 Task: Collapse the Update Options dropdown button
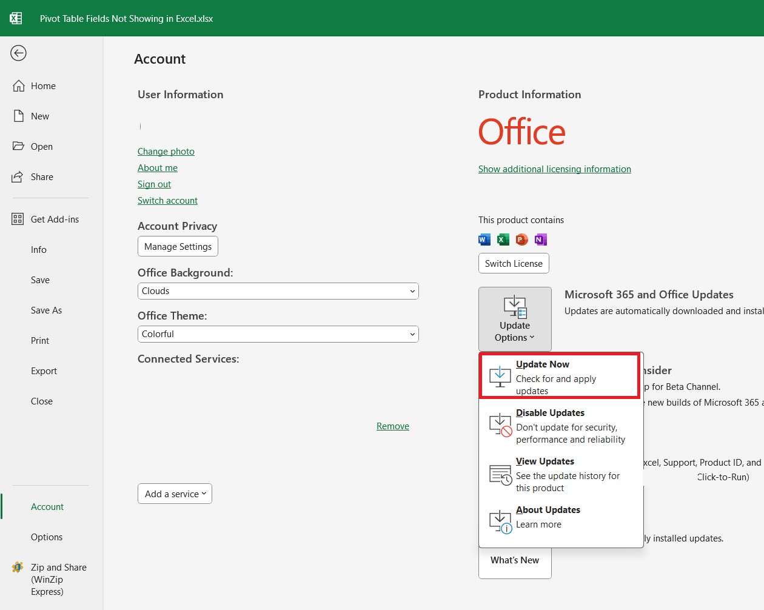[515, 319]
